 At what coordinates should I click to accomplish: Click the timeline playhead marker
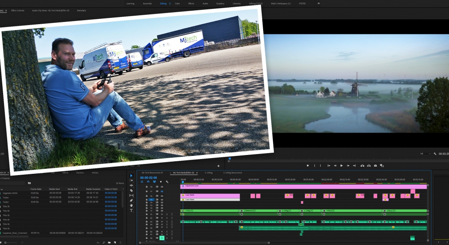click(183, 182)
